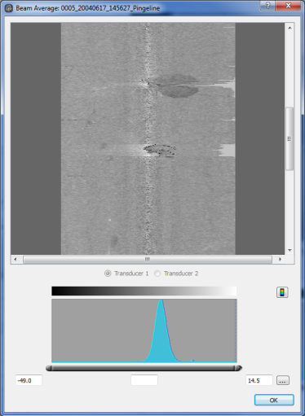This screenshot has height=416, width=305.
Task: Click the dialog help question mark icon
Action: point(267,6)
